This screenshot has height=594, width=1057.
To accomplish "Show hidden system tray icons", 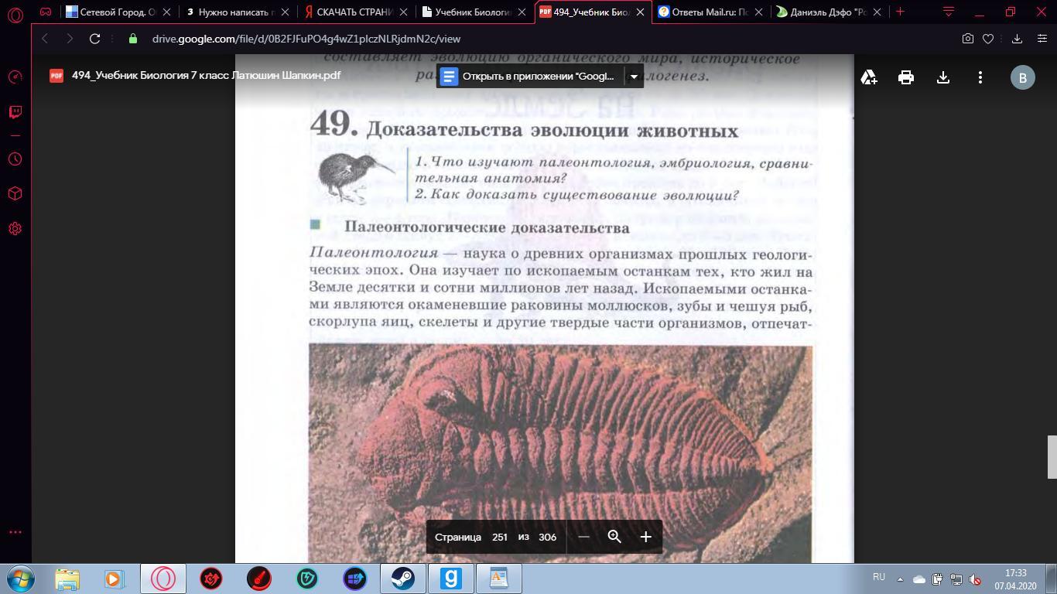I will (900, 579).
